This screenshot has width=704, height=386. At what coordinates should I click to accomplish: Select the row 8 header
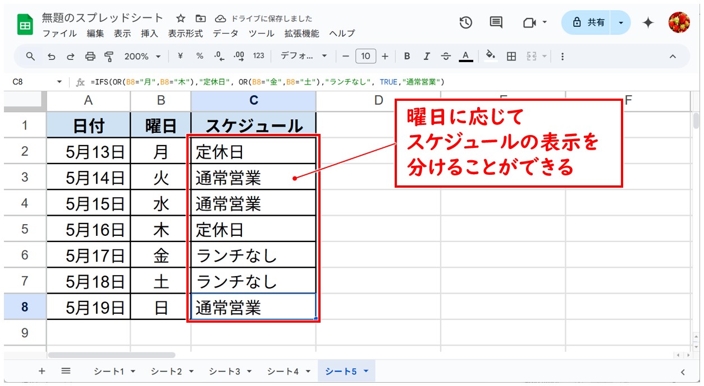coord(25,307)
